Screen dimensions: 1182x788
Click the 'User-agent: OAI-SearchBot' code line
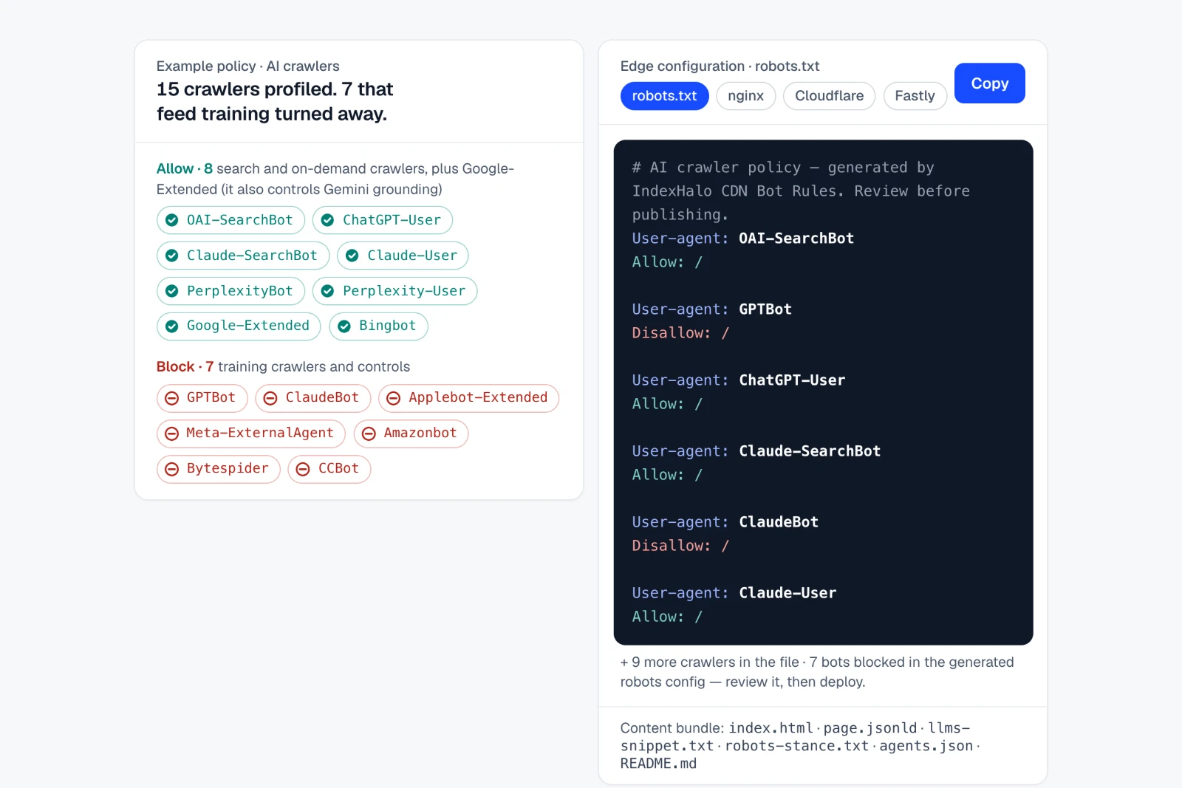(742, 239)
